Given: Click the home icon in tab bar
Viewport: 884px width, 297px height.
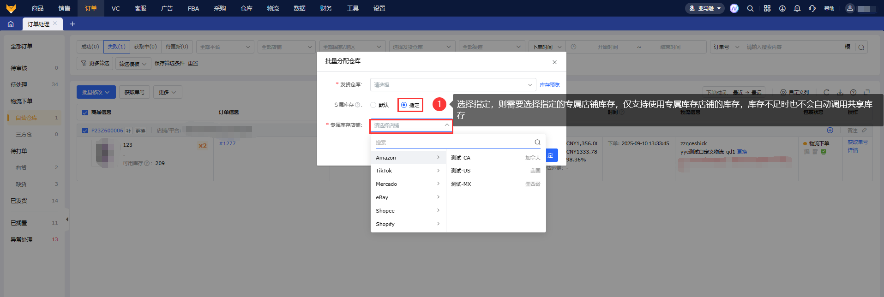Looking at the screenshot, I should (x=11, y=24).
